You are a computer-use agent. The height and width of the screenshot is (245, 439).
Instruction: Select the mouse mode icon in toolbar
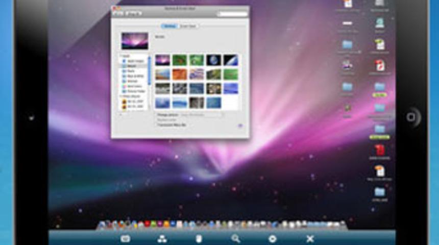point(199,238)
